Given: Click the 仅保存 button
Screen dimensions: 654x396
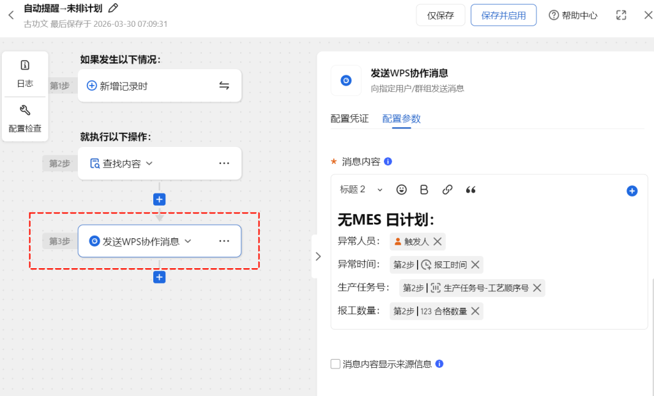Looking at the screenshot, I should (441, 15).
